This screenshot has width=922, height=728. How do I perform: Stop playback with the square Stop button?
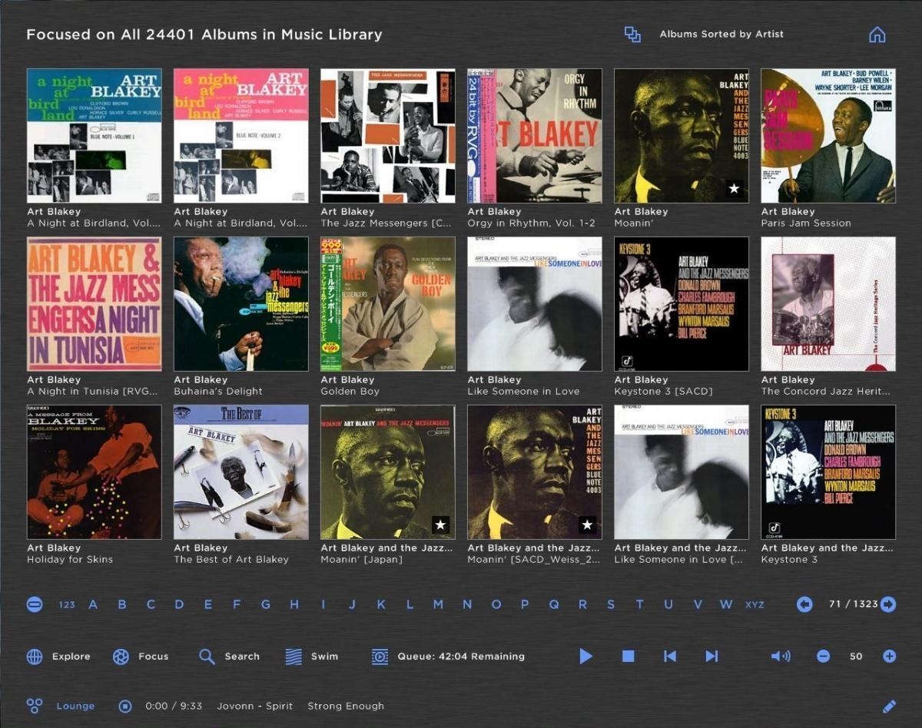(628, 656)
